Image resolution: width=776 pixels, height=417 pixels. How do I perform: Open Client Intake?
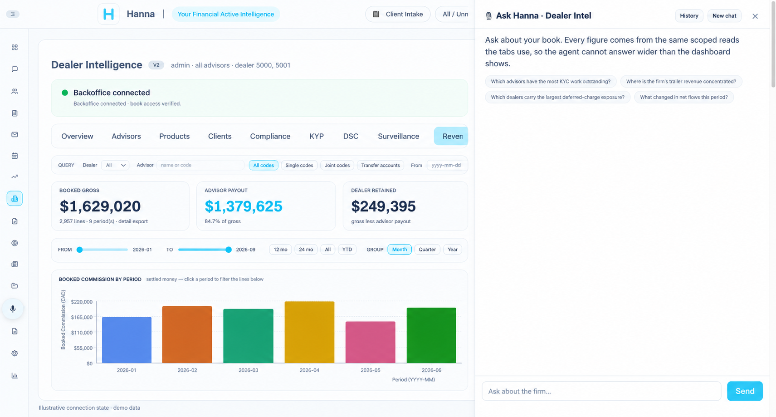point(398,14)
